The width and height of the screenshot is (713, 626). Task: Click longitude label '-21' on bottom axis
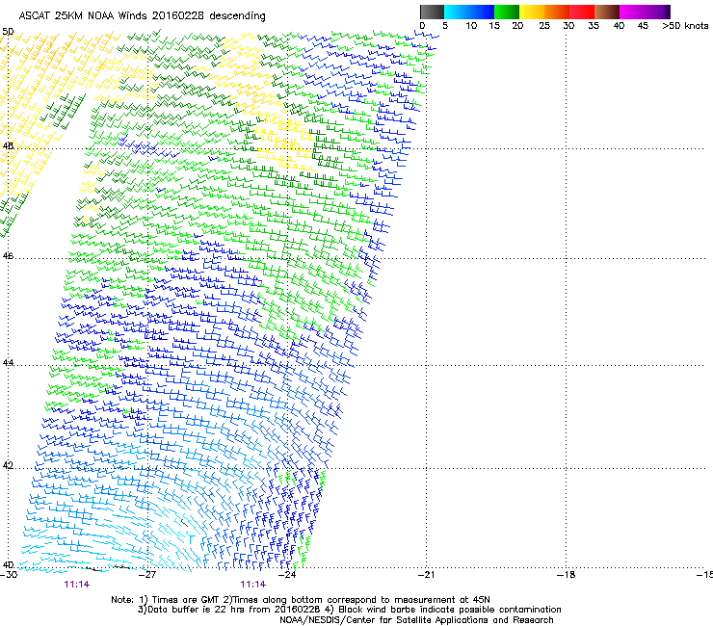(x=426, y=575)
